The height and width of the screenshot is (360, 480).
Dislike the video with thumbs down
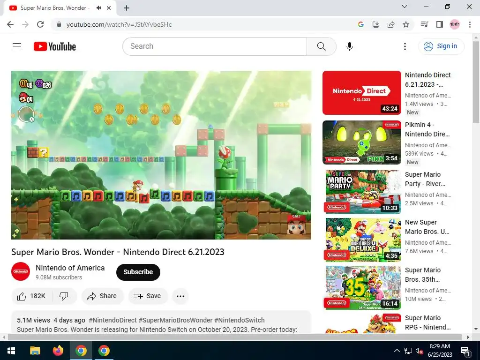click(x=64, y=296)
